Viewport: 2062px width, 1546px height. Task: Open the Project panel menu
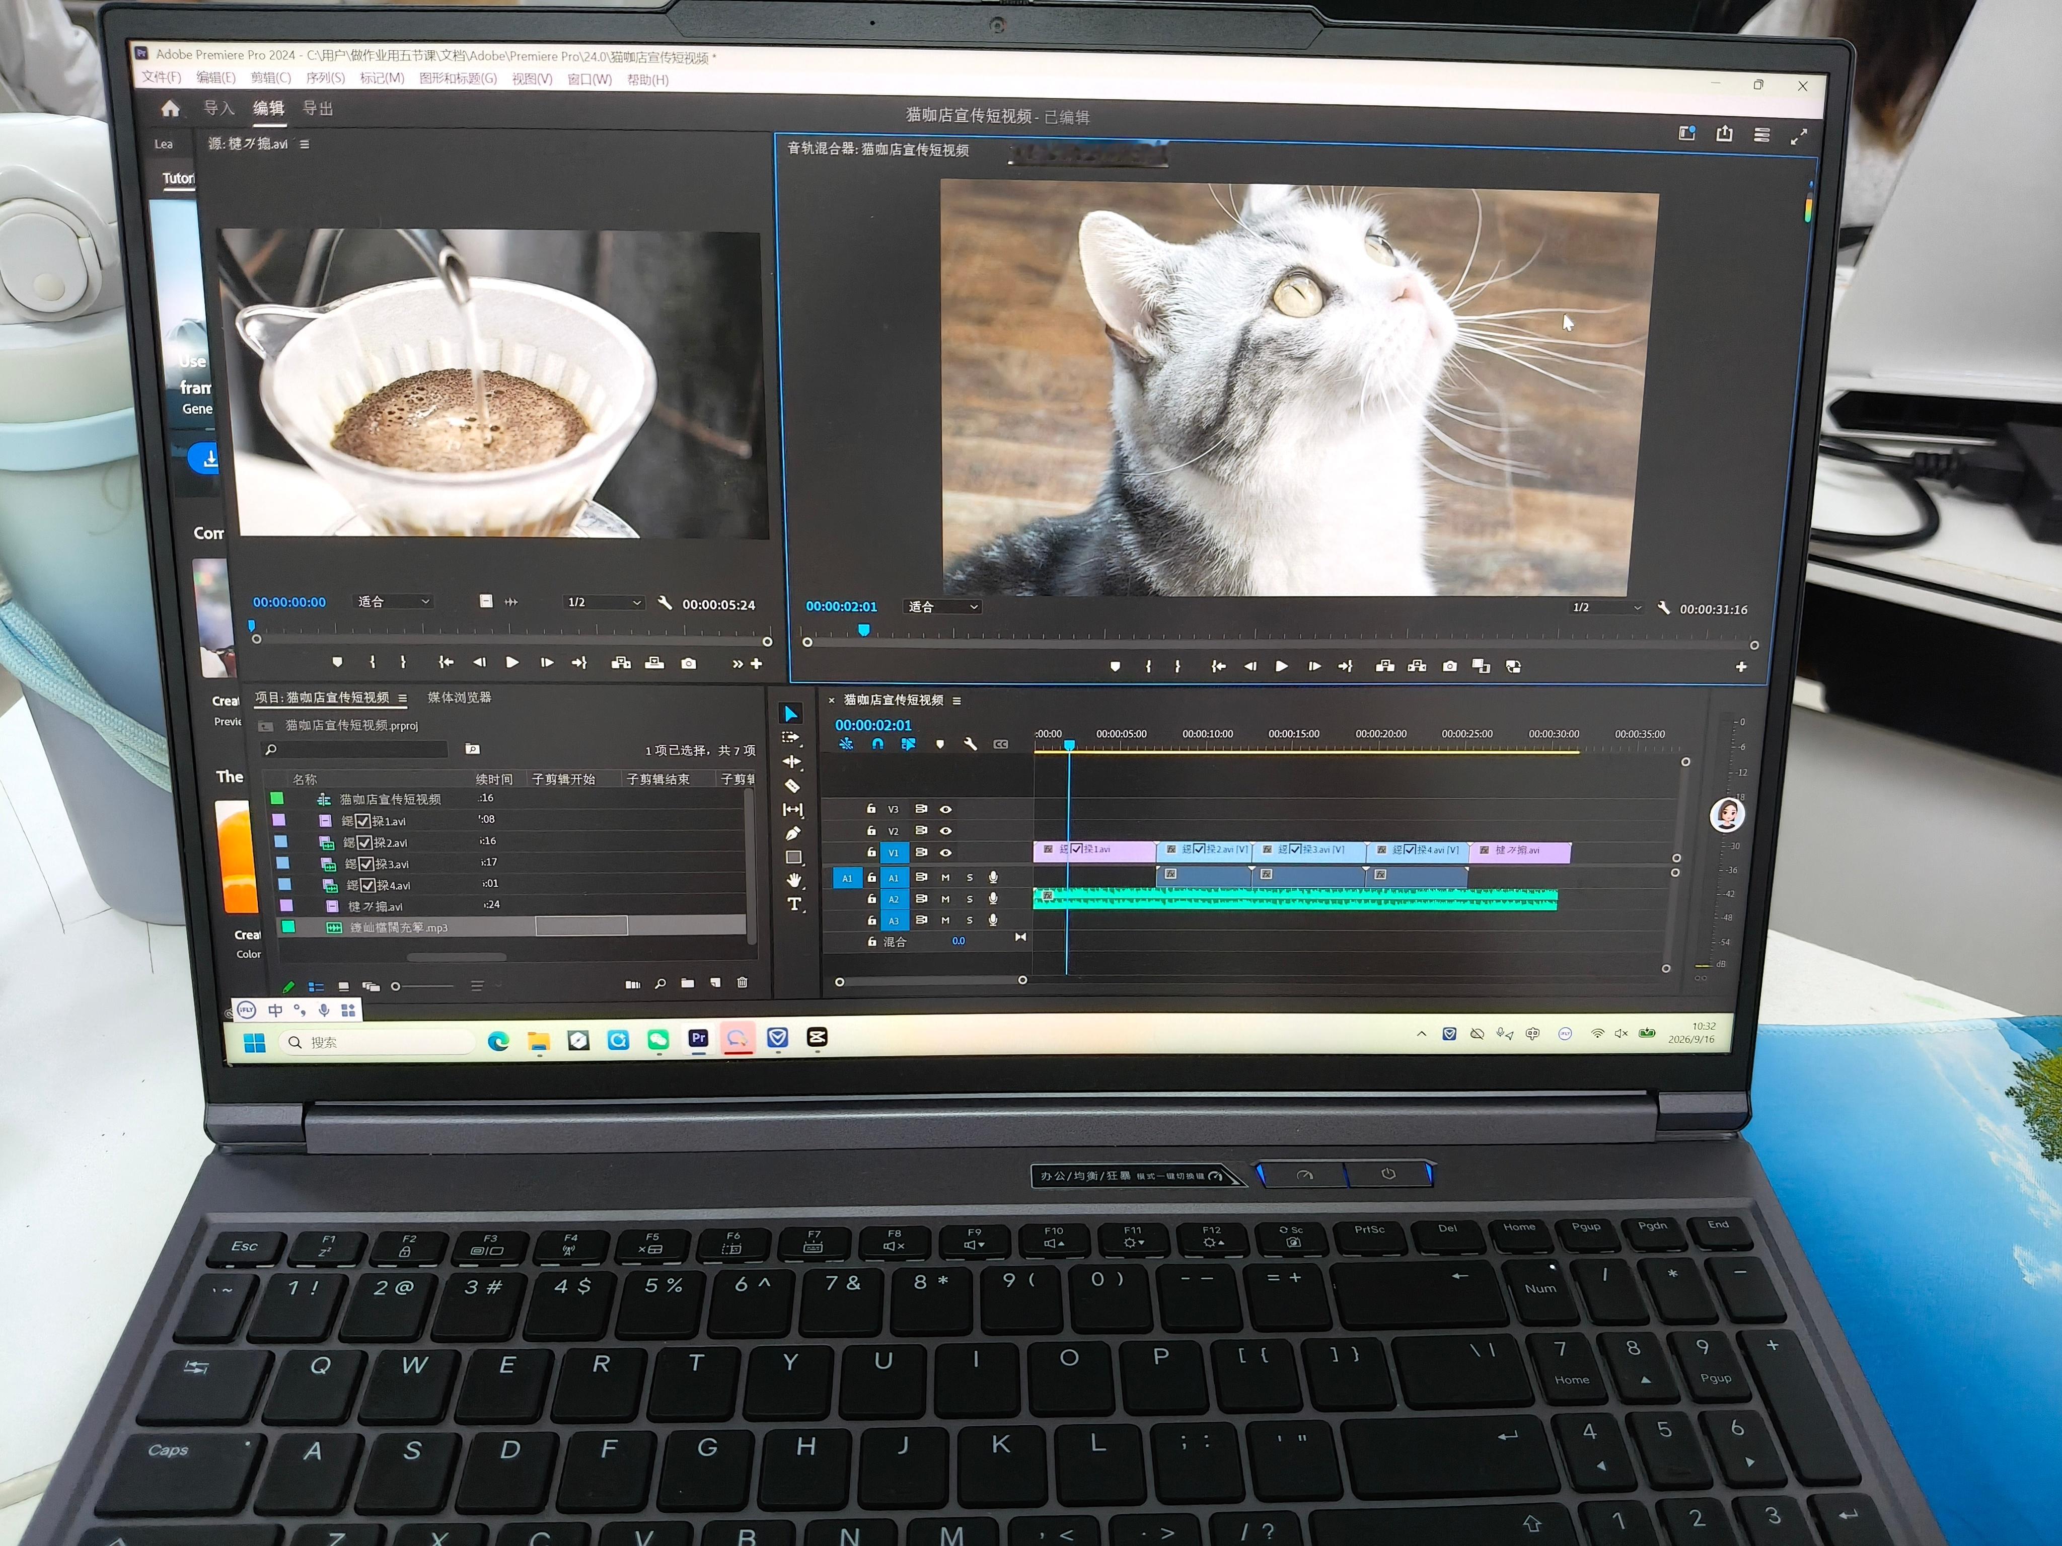[x=403, y=698]
